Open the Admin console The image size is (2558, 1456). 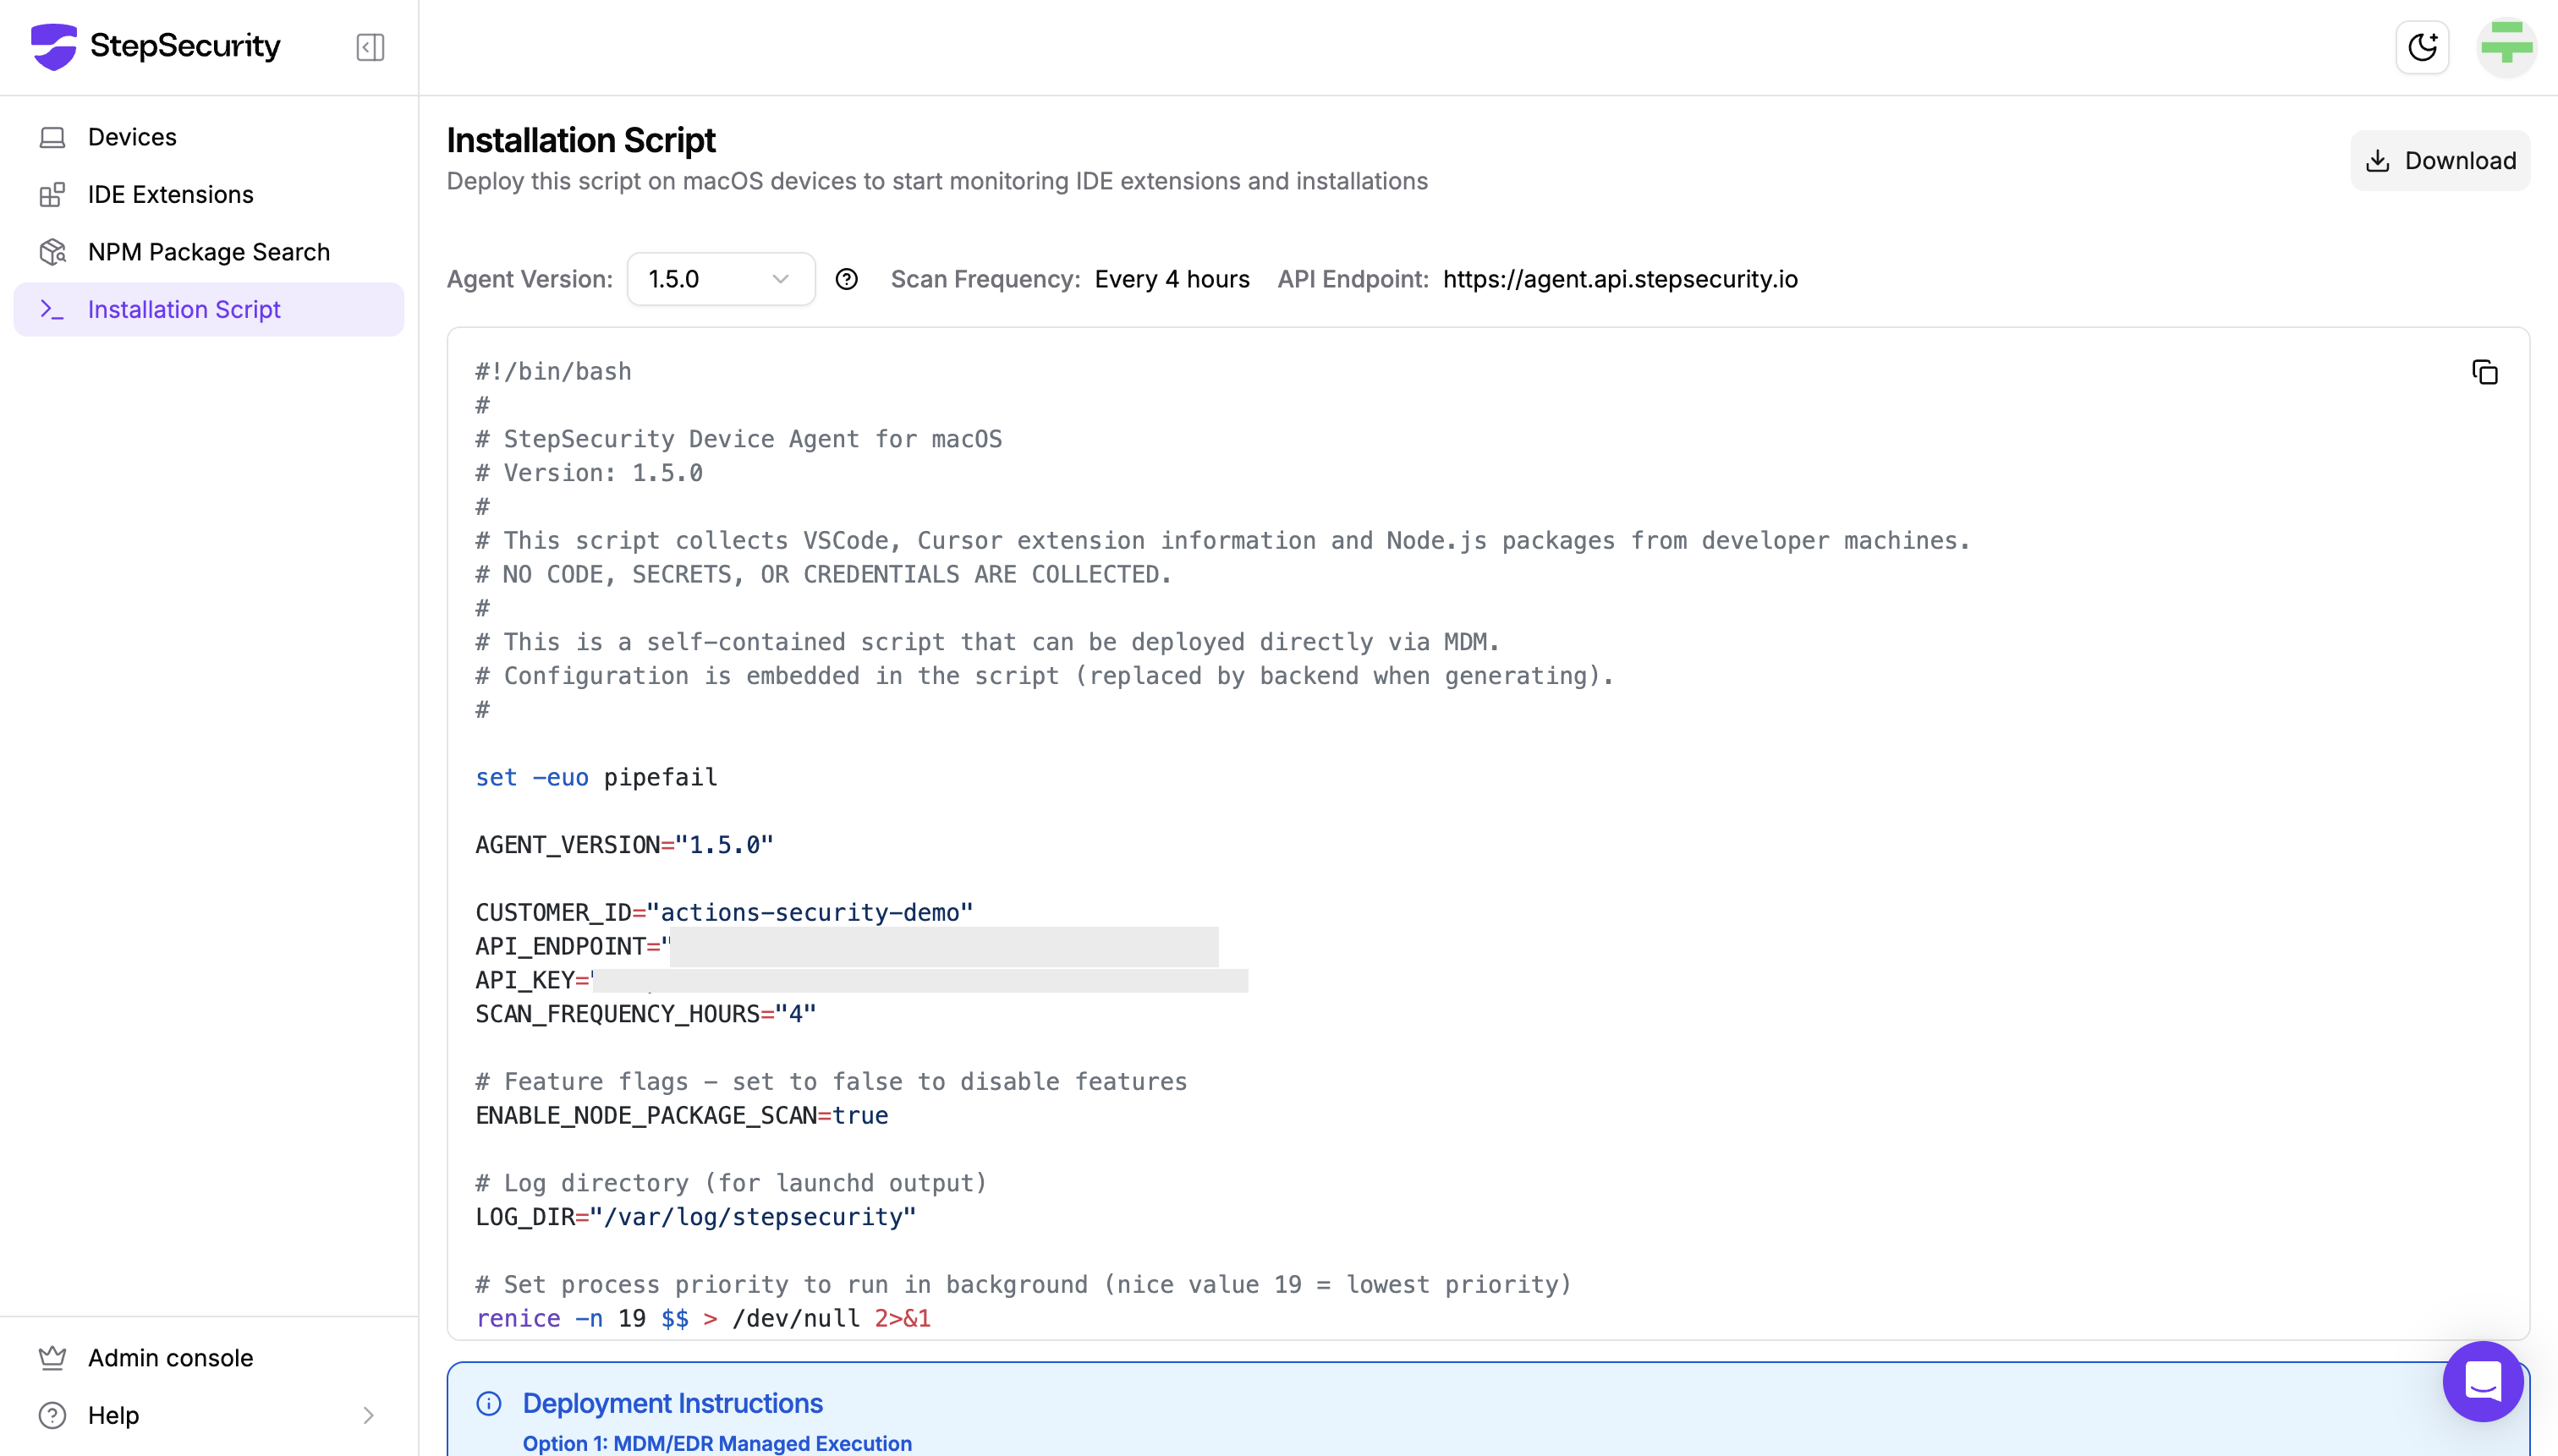[x=170, y=1357]
